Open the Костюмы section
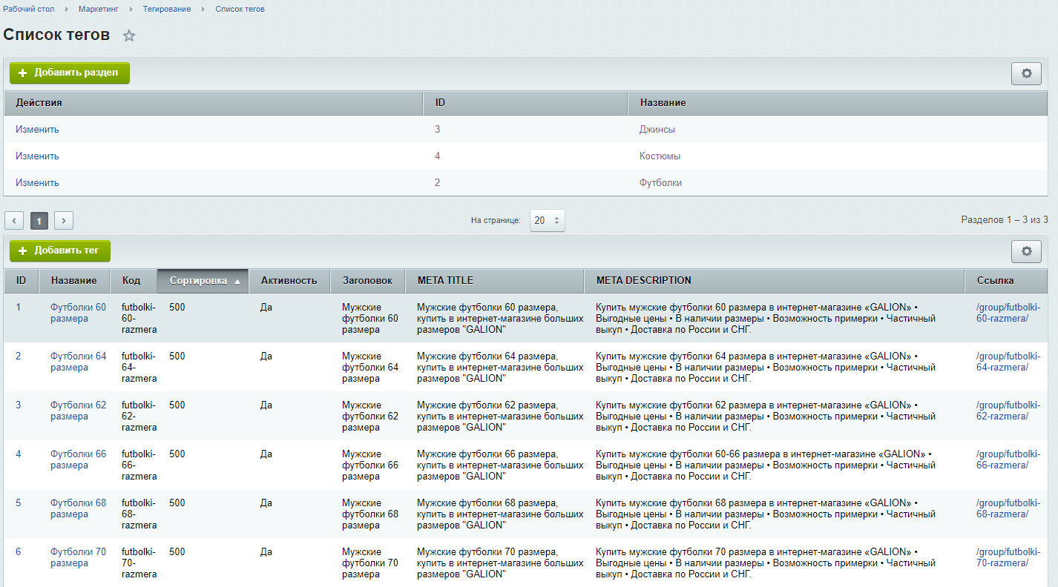This screenshot has height=587, width=1058. (x=660, y=156)
